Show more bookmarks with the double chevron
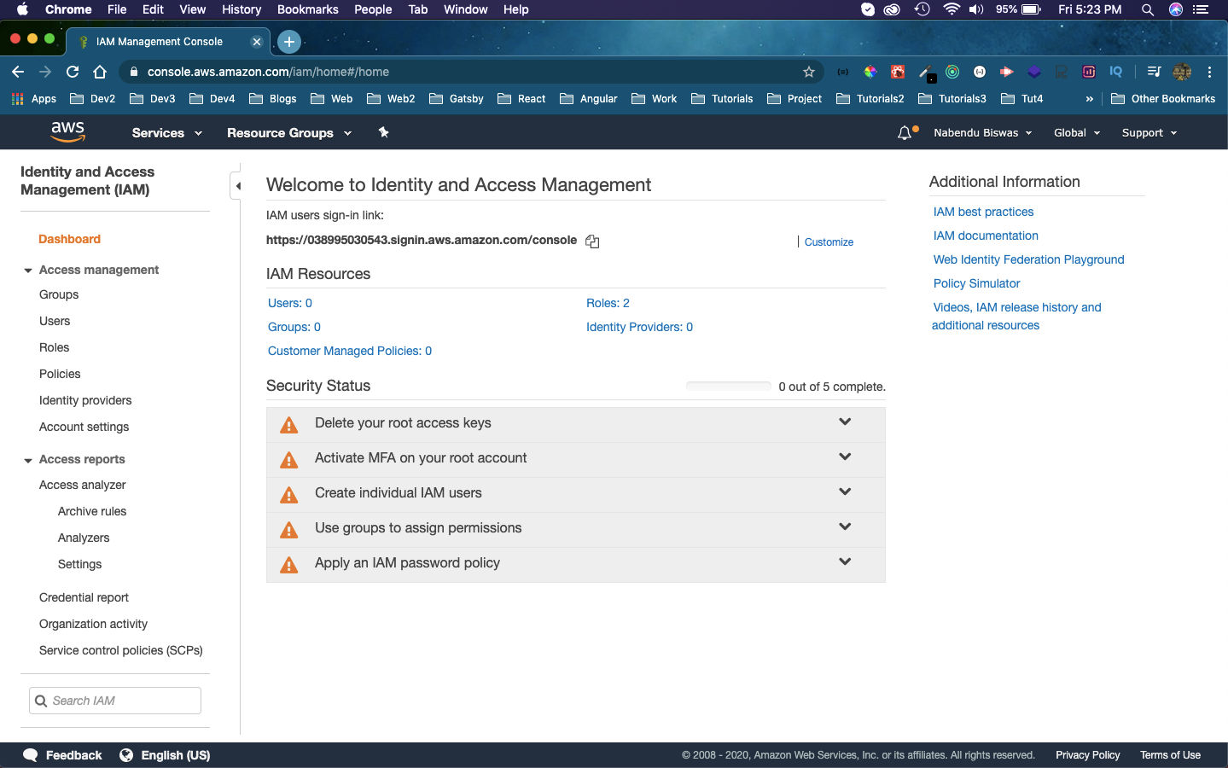This screenshot has width=1228, height=768. (1089, 99)
